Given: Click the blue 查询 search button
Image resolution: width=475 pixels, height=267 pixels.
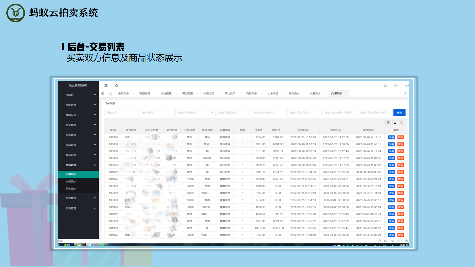Looking at the screenshot, I should point(399,113).
